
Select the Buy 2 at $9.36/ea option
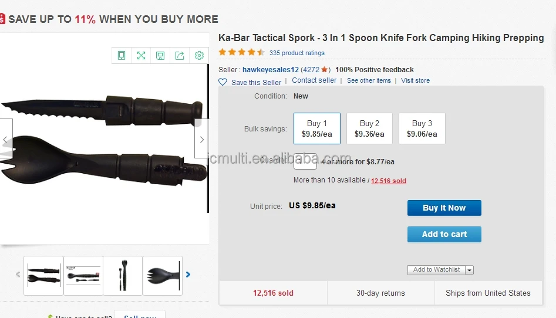[x=369, y=128]
